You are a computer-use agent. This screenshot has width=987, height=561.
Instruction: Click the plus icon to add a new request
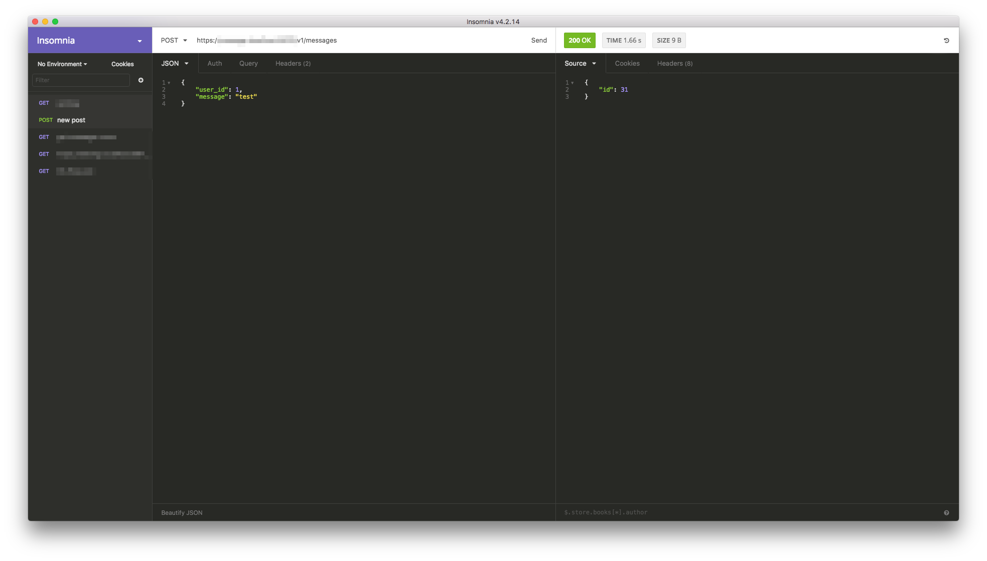[141, 80]
